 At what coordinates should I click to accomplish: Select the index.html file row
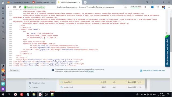click(102, 82)
